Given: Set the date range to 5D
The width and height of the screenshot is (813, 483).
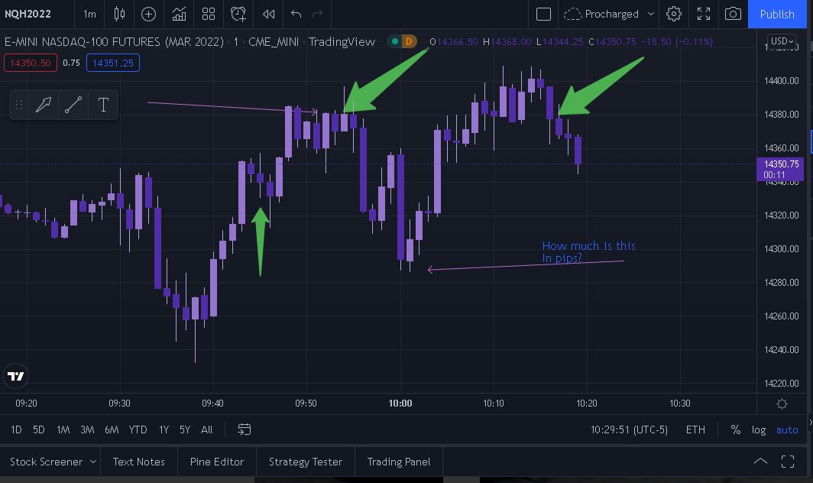Looking at the screenshot, I should (39, 430).
